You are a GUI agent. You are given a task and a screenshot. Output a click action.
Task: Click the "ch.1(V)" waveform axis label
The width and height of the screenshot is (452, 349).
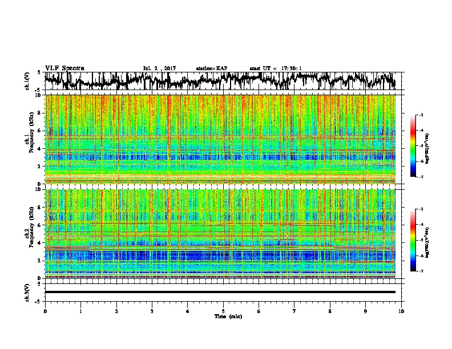tap(27, 81)
